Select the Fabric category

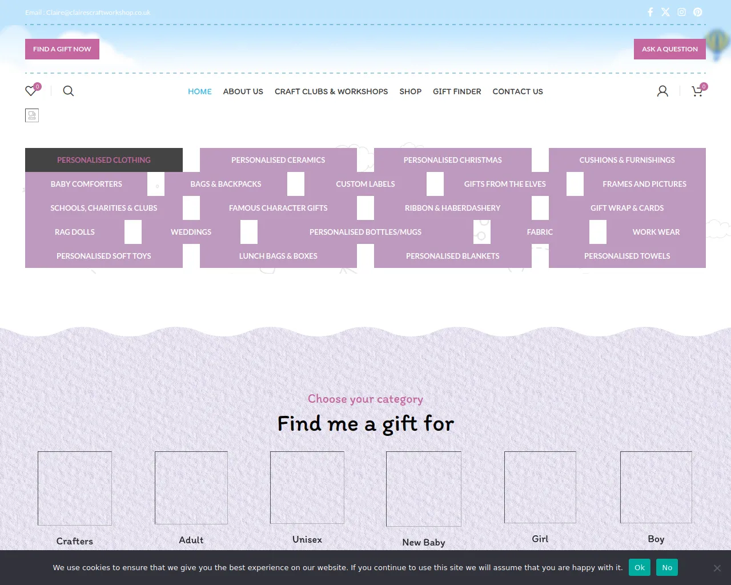[x=540, y=232]
